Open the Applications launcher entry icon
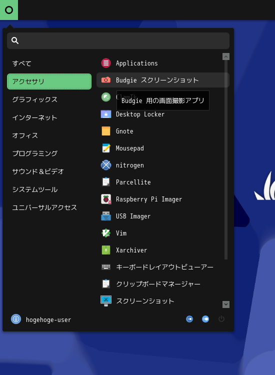The image size is (275, 375). (x=106, y=63)
